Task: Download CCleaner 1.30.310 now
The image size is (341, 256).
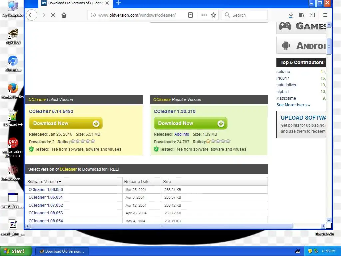Action: [190, 123]
